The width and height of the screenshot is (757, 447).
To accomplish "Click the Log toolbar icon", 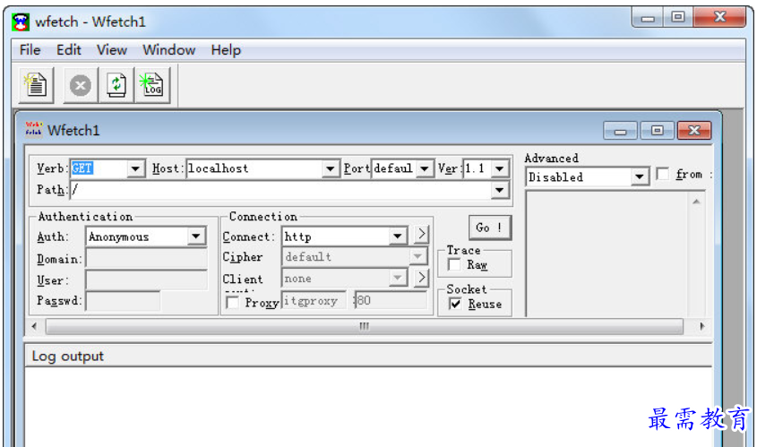I will tap(152, 85).
